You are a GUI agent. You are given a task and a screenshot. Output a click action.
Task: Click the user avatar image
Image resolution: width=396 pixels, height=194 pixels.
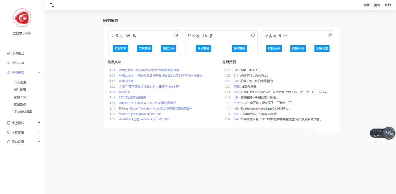(x=22, y=18)
